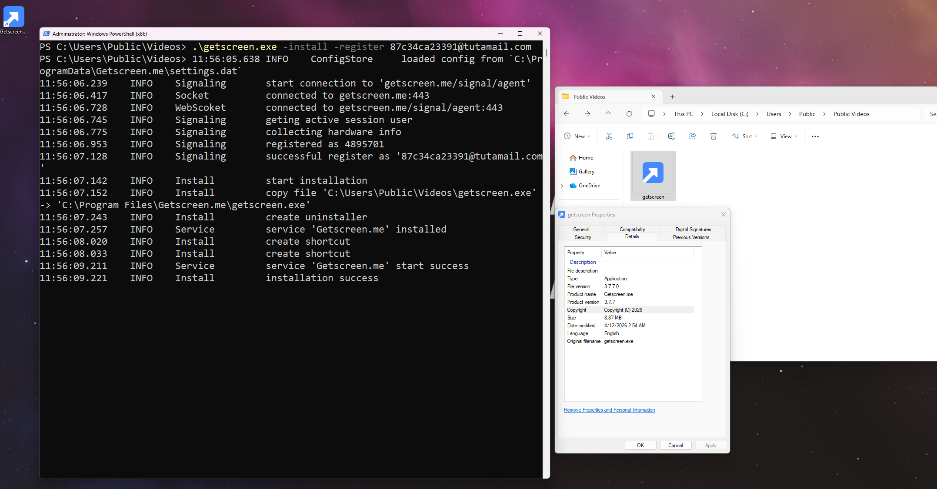The width and height of the screenshot is (937, 489).
Task: Go up one folder level with Up arrow
Action: 608,114
